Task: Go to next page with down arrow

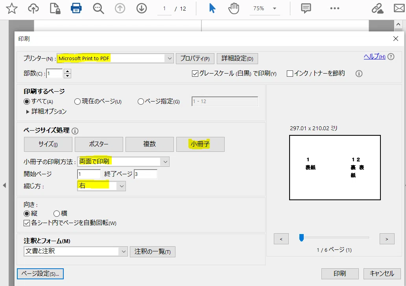Action: tap(141, 9)
